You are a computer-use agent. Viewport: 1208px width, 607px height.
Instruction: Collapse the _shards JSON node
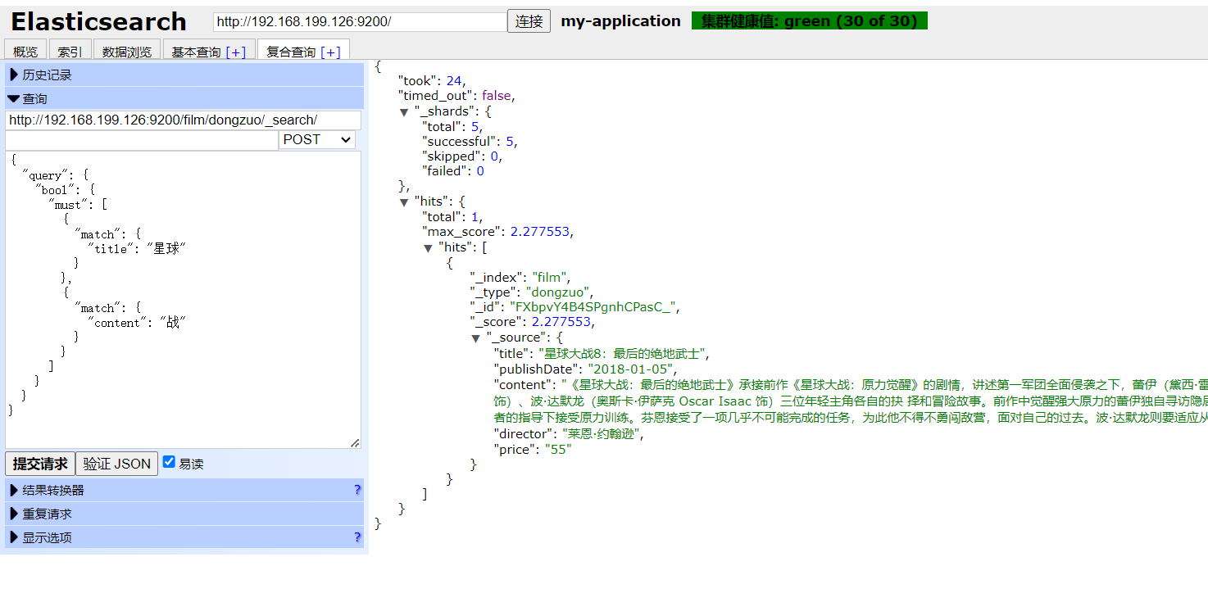(404, 112)
